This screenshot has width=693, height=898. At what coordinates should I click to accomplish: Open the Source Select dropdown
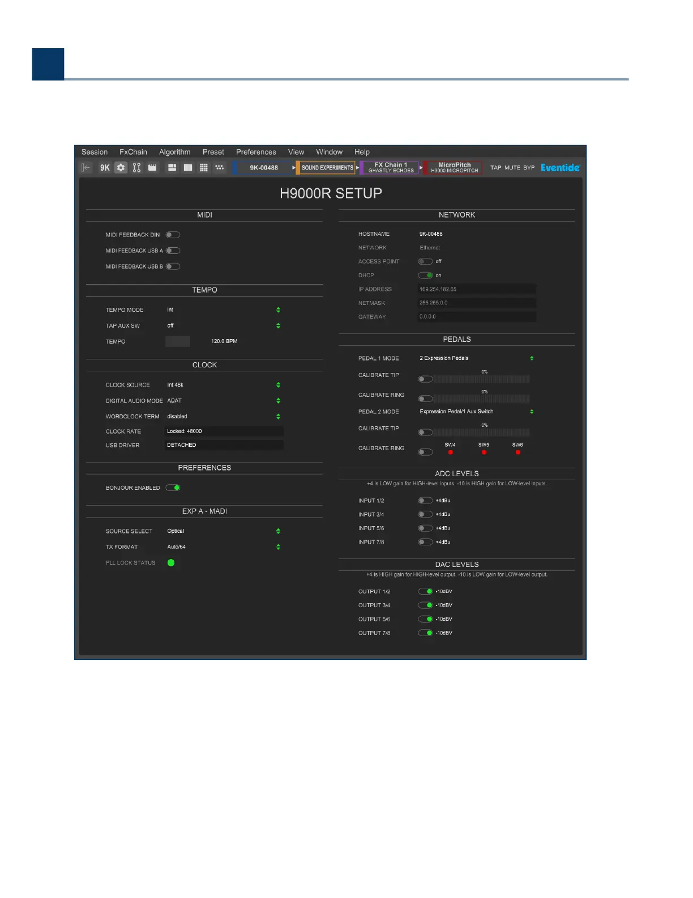click(x=278, y=531)
